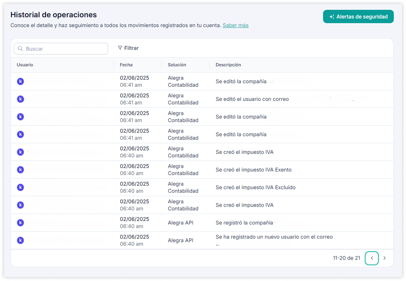
Task: Select 'Se creó el impuesto IVA Exento' entry
Action: click(x=254, y=170)
